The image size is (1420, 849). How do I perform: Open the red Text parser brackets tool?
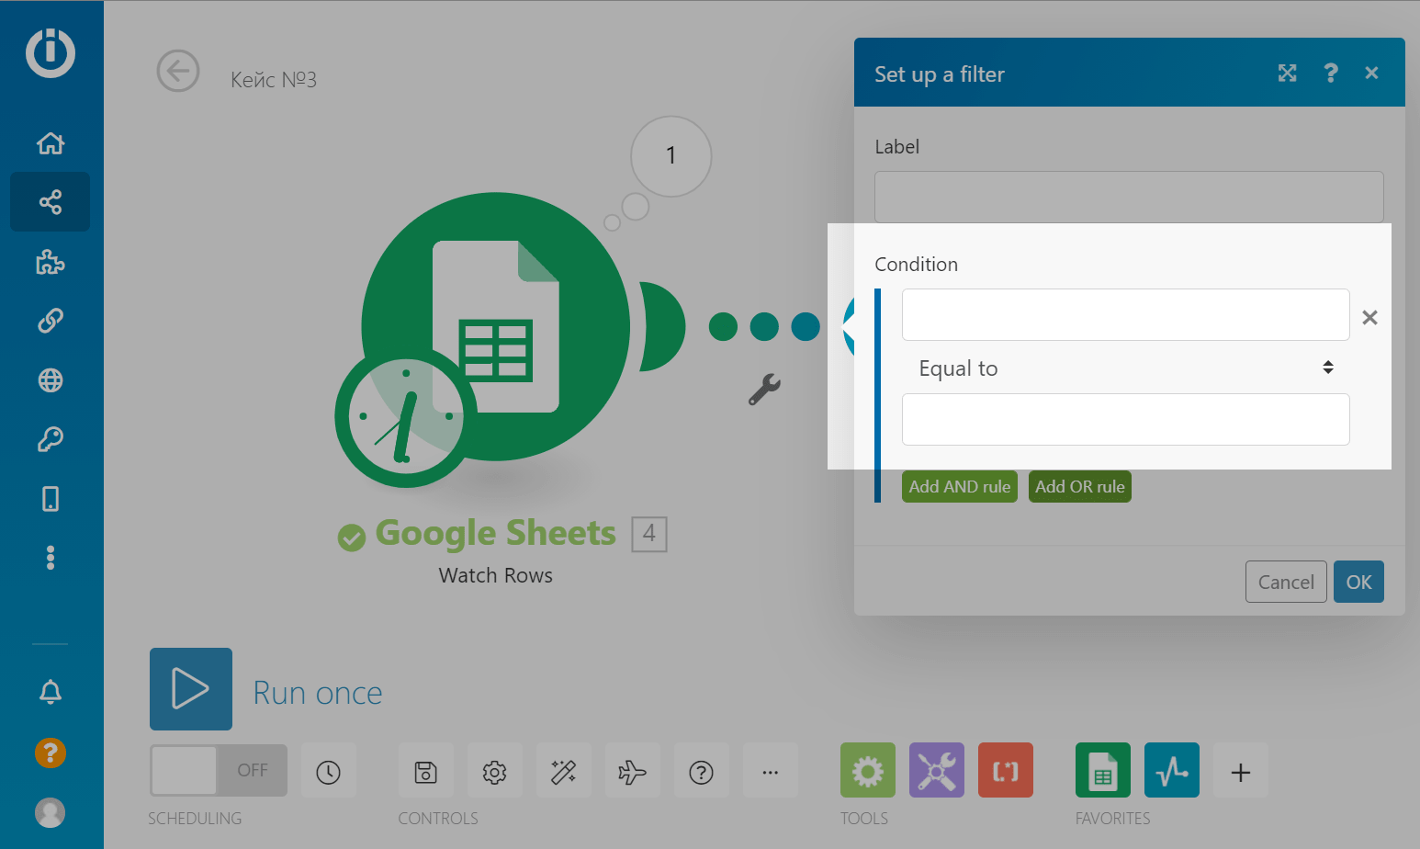(1006, 770)
